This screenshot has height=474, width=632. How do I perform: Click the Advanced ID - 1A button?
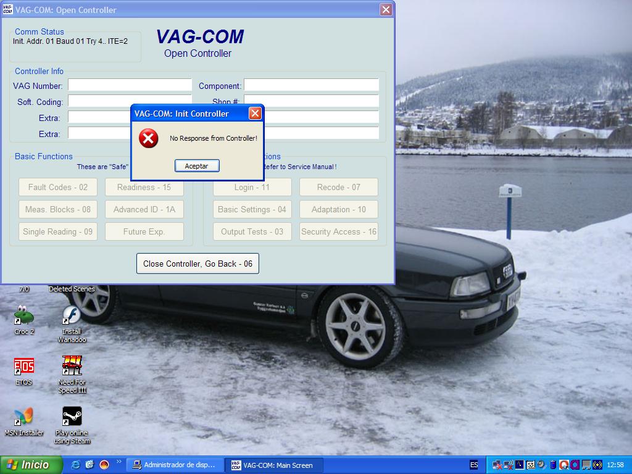click(x=144, y=210)
